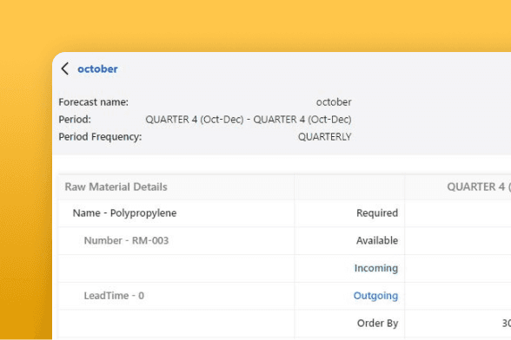Screen dimensions: 511x340
Task: Click the back arrow chevron icon
Action: click(x=65, y=69)
